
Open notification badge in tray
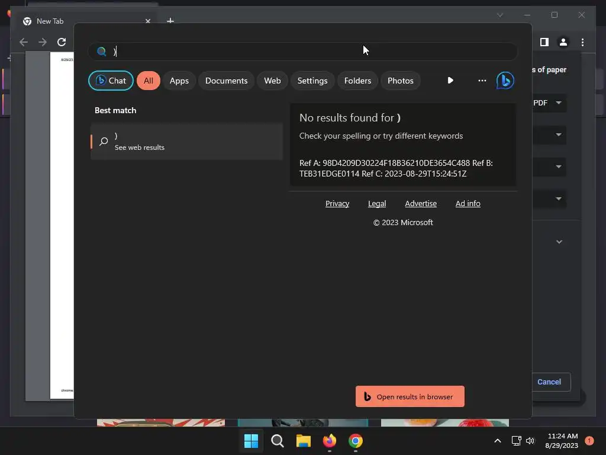tap(589, 440)
